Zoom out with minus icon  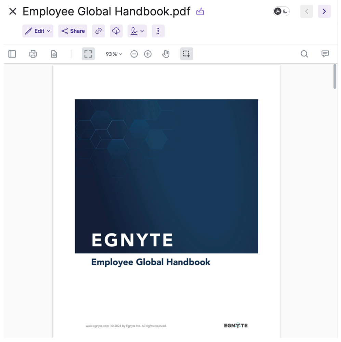[x=134, y=54]
